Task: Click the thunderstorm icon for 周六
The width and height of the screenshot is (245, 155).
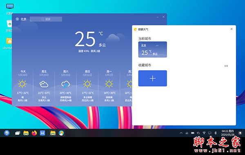Action: [x=66, y=84]
